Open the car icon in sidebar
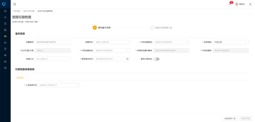255x122 pixels. [x=5, y=62]
